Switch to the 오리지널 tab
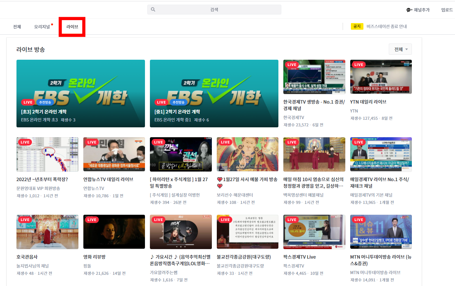This screenshot has width=455, height=286. [42, 27]
